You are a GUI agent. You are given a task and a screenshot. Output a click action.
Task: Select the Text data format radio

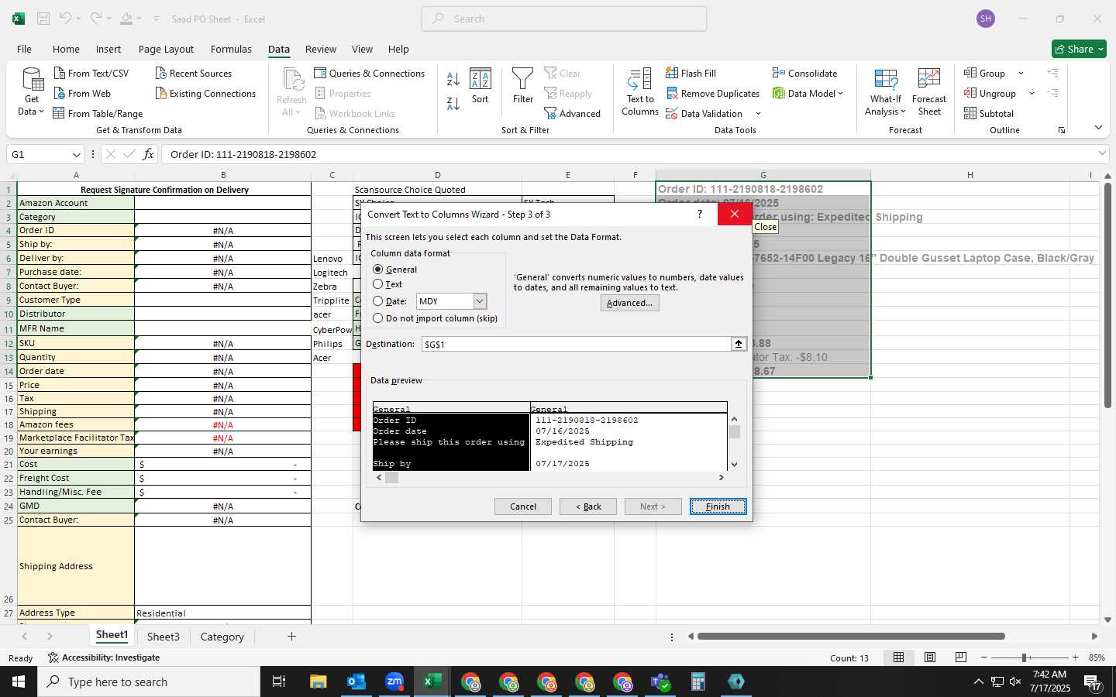(x=378, y=284)
